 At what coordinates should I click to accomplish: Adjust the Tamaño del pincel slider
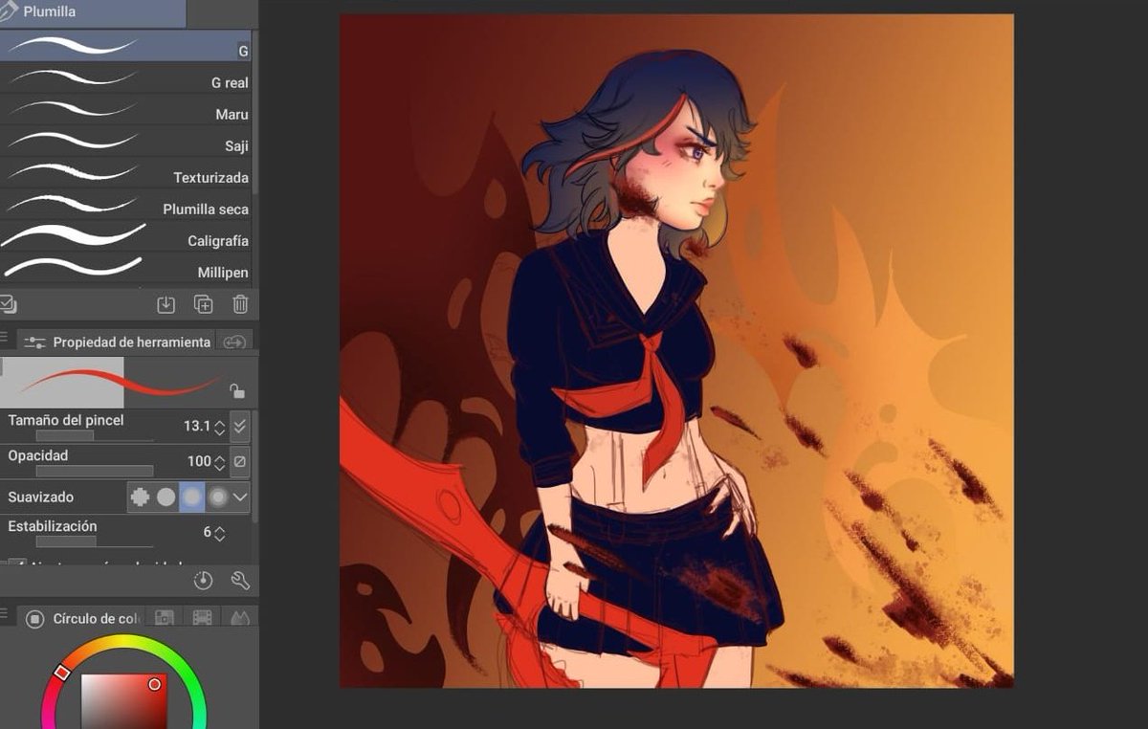(95, 435)
